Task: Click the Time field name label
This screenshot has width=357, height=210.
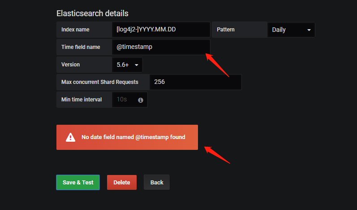Action: coord(81,47)
